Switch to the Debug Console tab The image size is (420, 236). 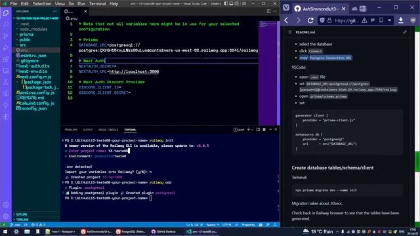[x=108, y=130]
